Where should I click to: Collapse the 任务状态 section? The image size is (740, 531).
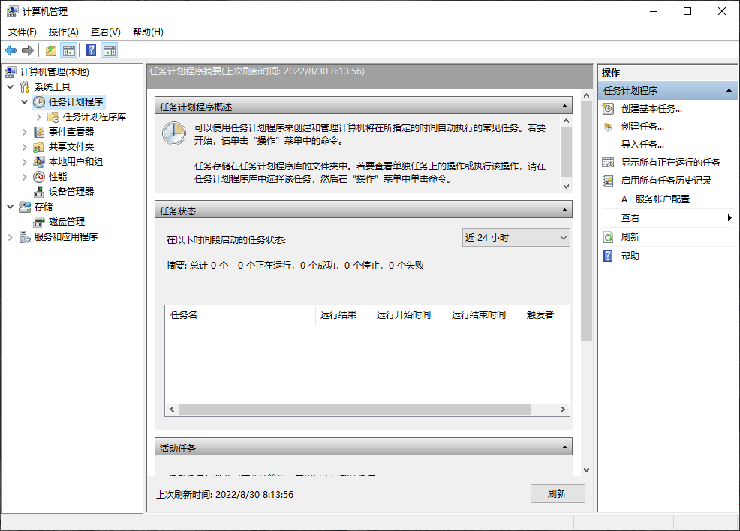[564, 210]
